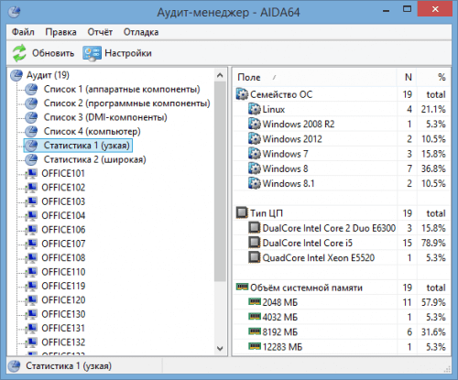Click the computer icon for OFFICE102
The image size is (458, 380).
click(31, 188)
